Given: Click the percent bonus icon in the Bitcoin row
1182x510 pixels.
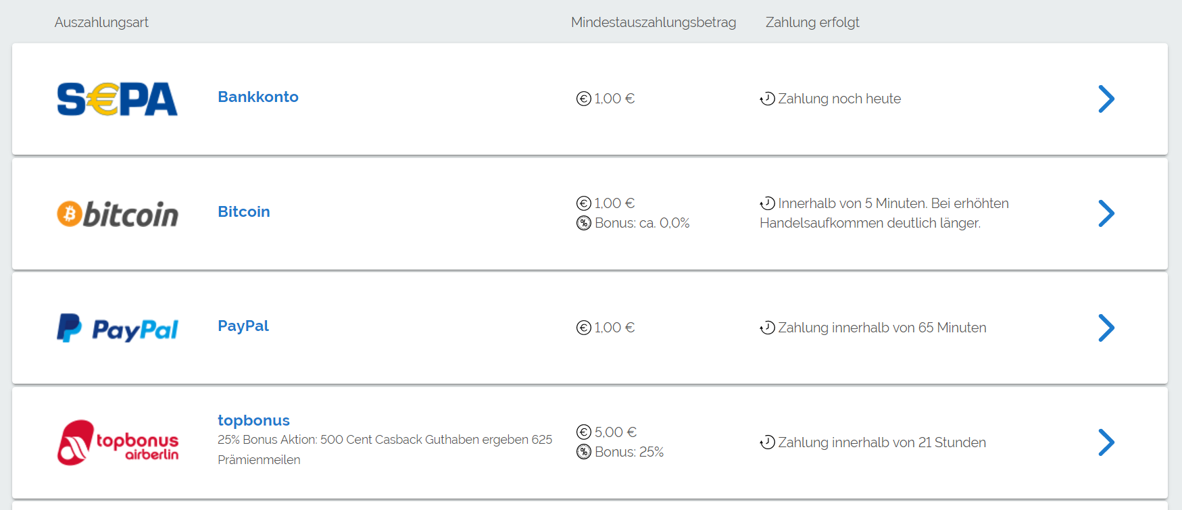Looking at the screenshot, I should (584, 223).
